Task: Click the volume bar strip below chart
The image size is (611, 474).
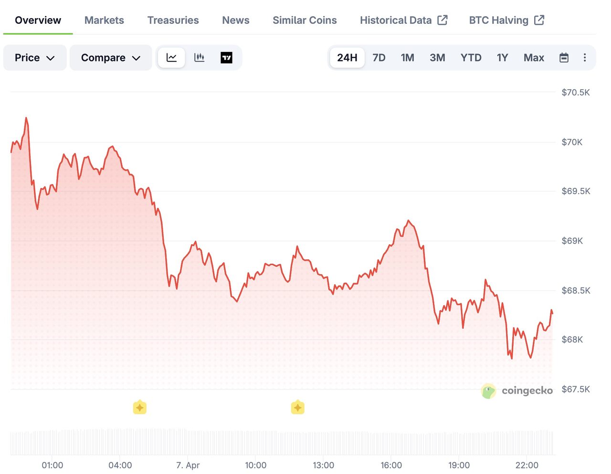Action: (x=282, y=443)
